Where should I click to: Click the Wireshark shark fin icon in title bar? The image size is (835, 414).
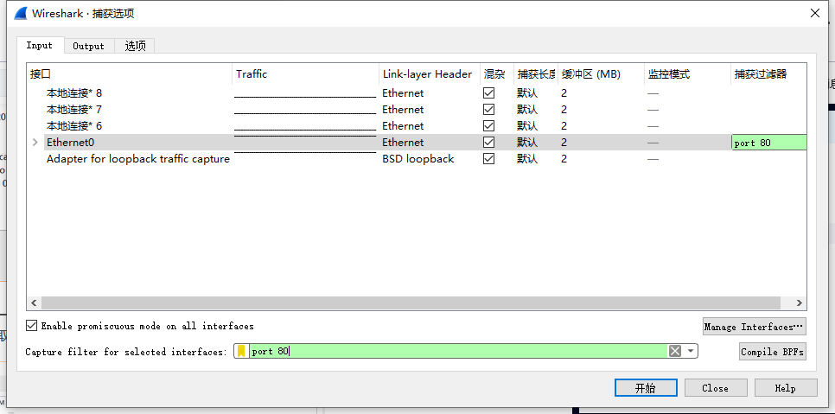pos(20,13)
